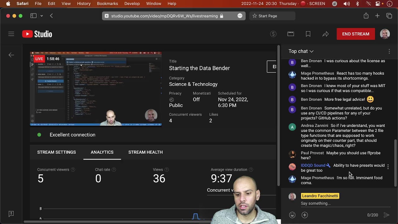Image resolution: width=398 pixels, height=224 pixels.
Task: Click the Bluetooth icon in menu bar
Action: pyautogui.click(x=358, y=4)
